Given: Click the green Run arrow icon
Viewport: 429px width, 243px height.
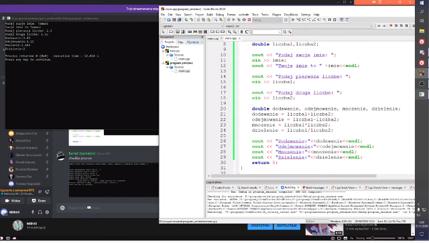Looking at the screenshot, I should [x=234, y=19].
